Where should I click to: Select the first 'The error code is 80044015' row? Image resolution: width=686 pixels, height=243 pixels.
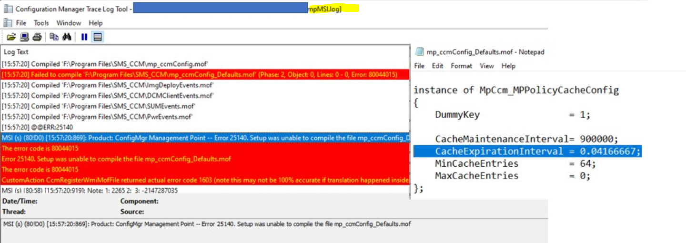click(205, 148)
